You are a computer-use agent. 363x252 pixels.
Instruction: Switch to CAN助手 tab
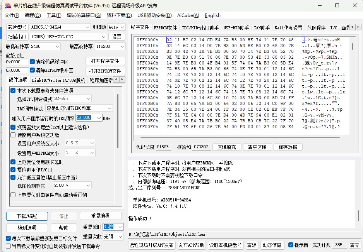(262, 28)
